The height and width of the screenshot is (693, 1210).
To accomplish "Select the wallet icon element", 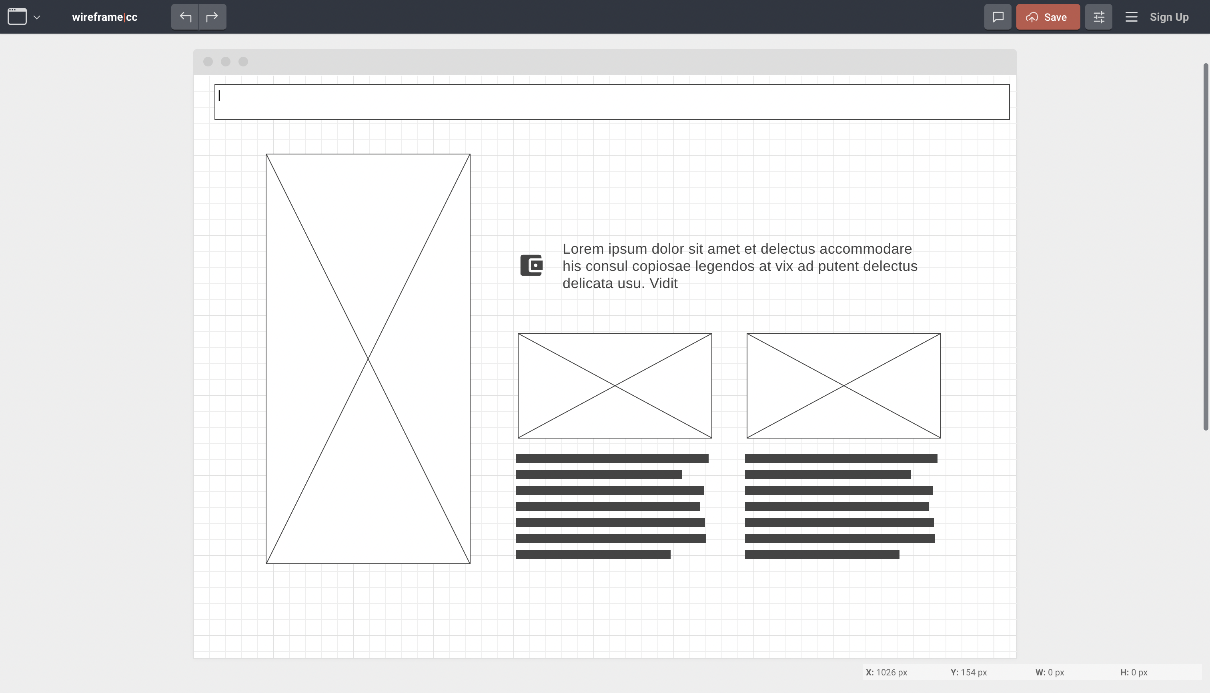I will pyautogui.click(x=531, y=265).
